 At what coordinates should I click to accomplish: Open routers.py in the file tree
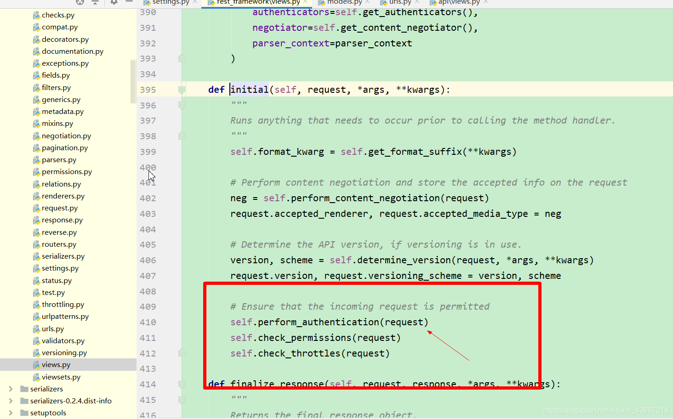tap(59, 244)
